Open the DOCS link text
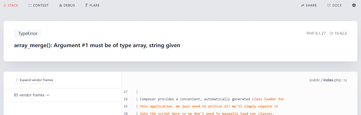Screen dimensions: 361x115 337,5
